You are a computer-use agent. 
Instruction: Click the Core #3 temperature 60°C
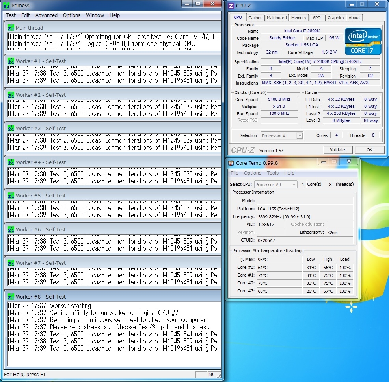[x=279, y=291]
